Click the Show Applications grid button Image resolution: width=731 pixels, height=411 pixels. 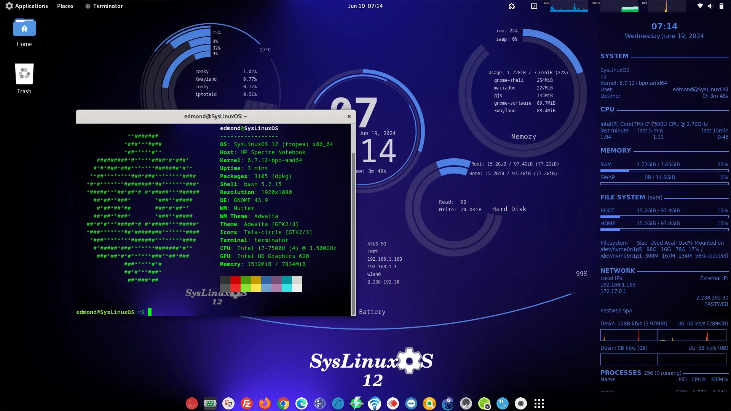[539, 403]
